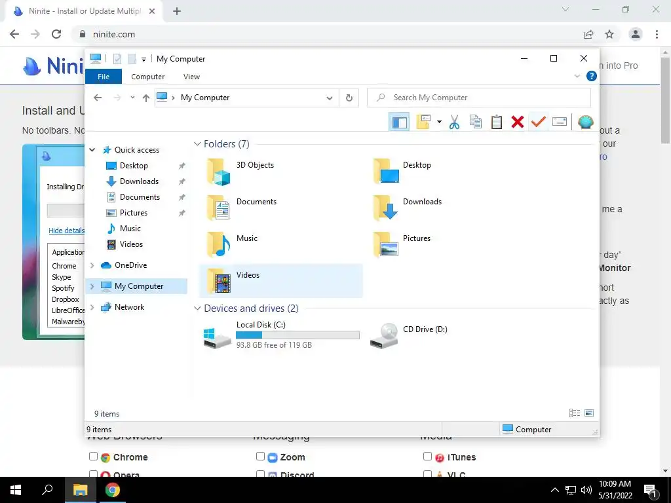Open the View ribbon tab
Viewport: 671px width, 503px height.
click(x=191, y=77)
